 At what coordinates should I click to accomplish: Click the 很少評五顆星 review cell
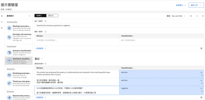[77, 82]
